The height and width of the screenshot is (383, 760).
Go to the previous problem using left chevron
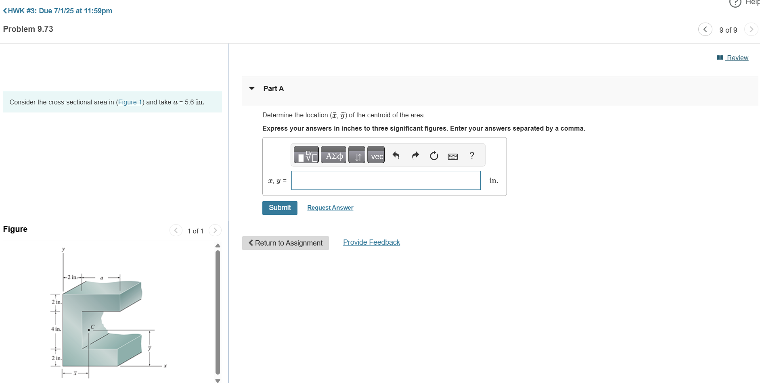705,29
